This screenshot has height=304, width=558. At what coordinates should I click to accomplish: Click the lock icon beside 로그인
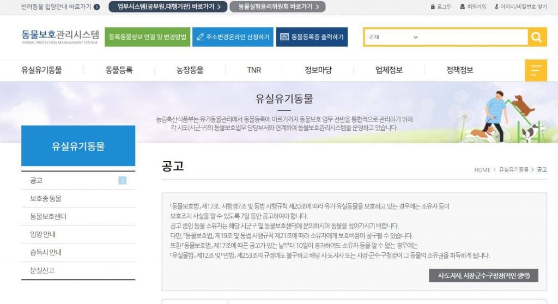(x=433, y=7)
